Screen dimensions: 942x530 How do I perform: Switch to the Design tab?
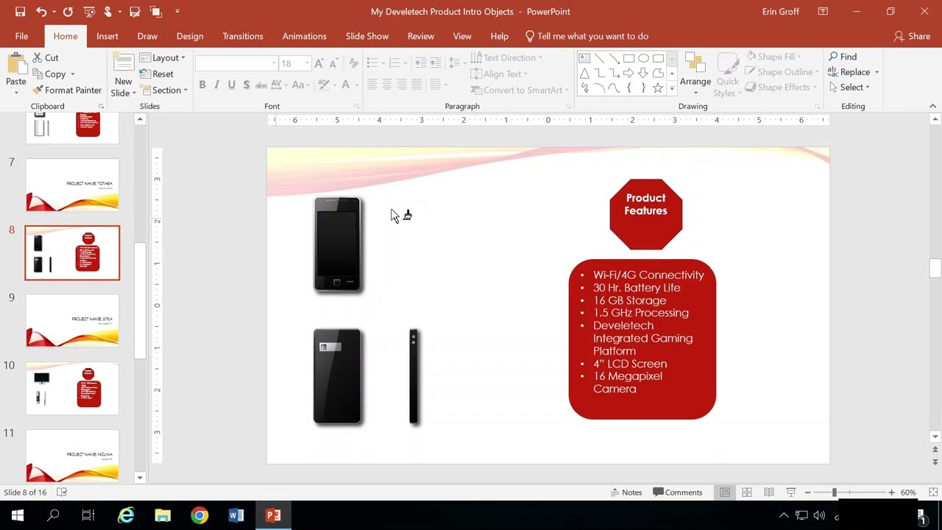click(x=190, y=36)
